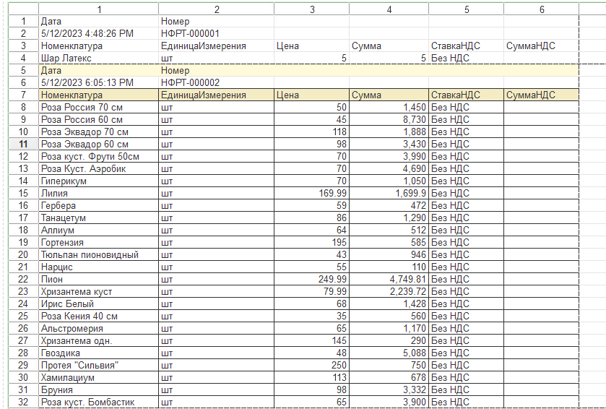Select the Ирис Белый cell

pyautogui.click(x=98, y=303)
